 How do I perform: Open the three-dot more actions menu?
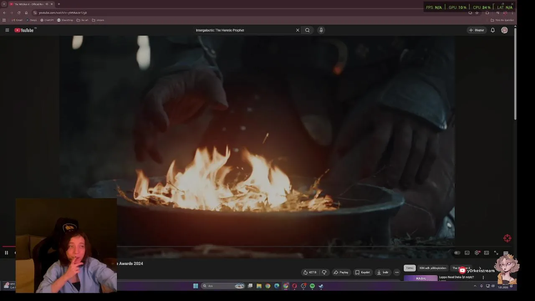pyautogui.click(x=397, y=272)
